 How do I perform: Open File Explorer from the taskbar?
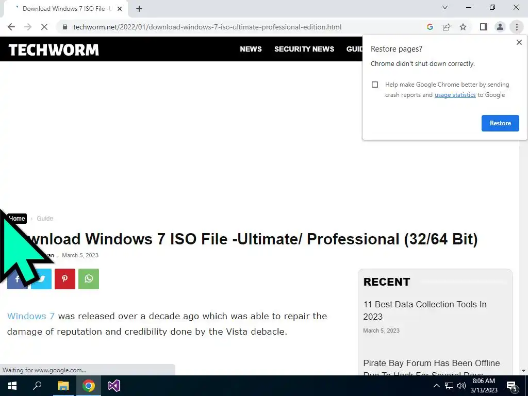click(63, 386)
